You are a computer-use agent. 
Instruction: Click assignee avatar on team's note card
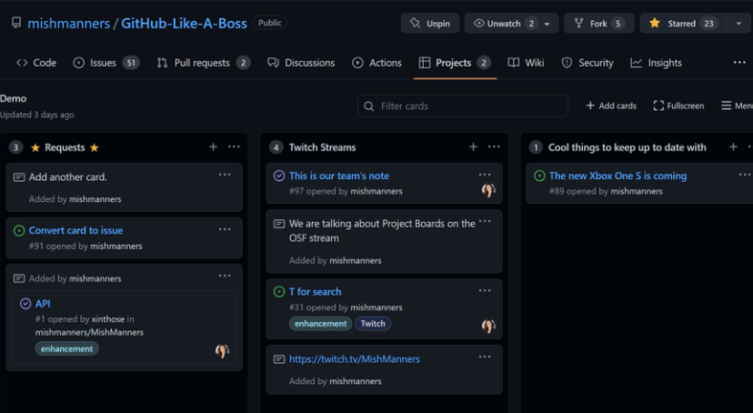pos(488,191)
